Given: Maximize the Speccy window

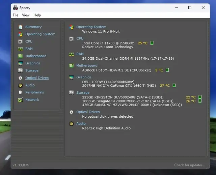Looking at the screenshot, I should [x=190, y=7].
